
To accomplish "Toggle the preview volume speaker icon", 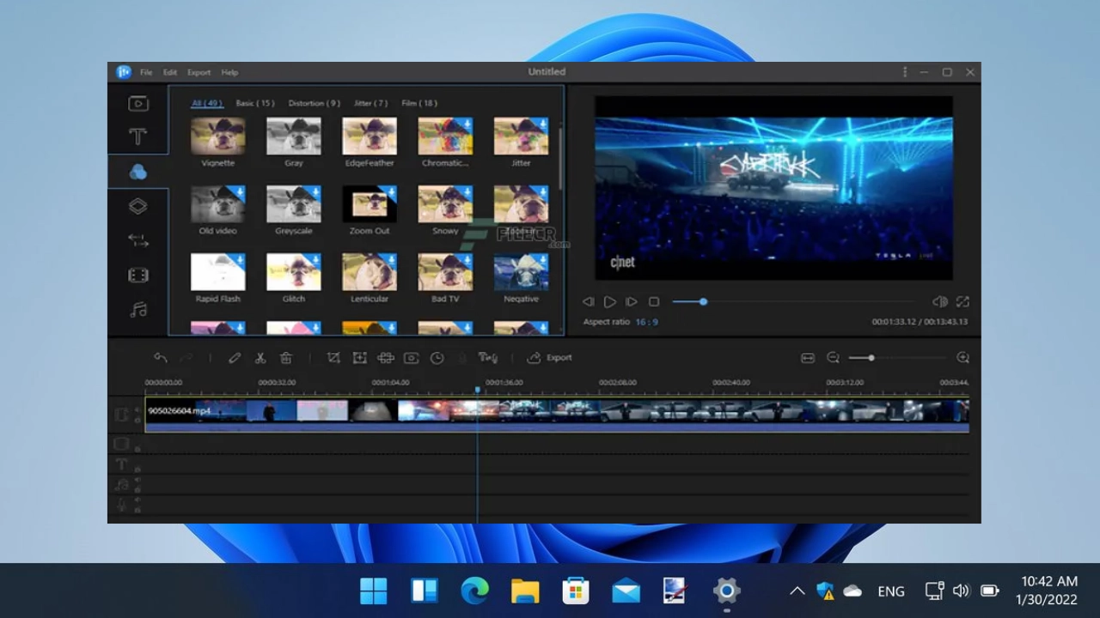I will [940, 302].
